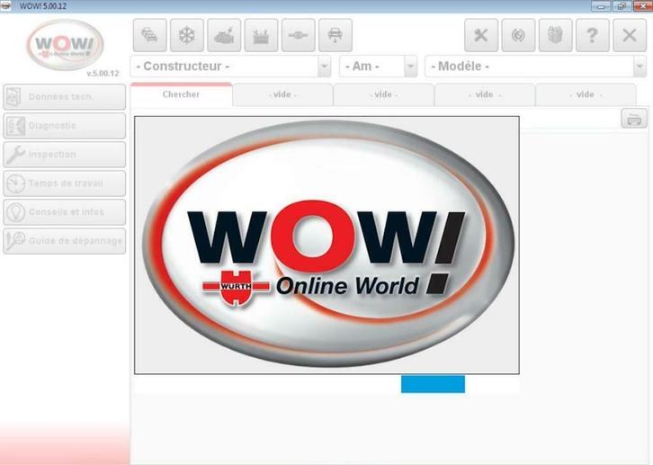This screenshot has height=465, width=653.
Task: Click the Données tech. document icon
Action: 14,97
